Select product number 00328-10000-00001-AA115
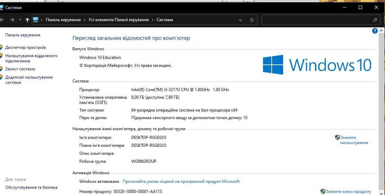385x195 pixels. click(138, 192)
